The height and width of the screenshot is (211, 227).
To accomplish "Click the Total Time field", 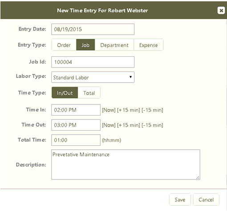I will 76,140.
